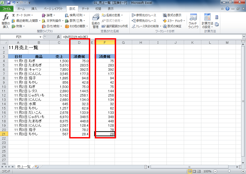Open the 名前の管理 Name Manager
This screenshot has width=246, height=174.
tap(95, 21)
